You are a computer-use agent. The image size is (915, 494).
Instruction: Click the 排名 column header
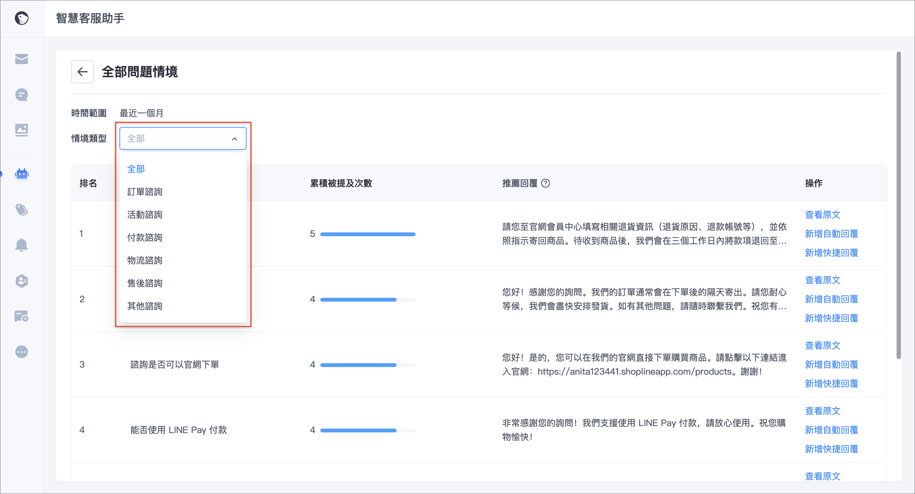click(x=88, y=183)
